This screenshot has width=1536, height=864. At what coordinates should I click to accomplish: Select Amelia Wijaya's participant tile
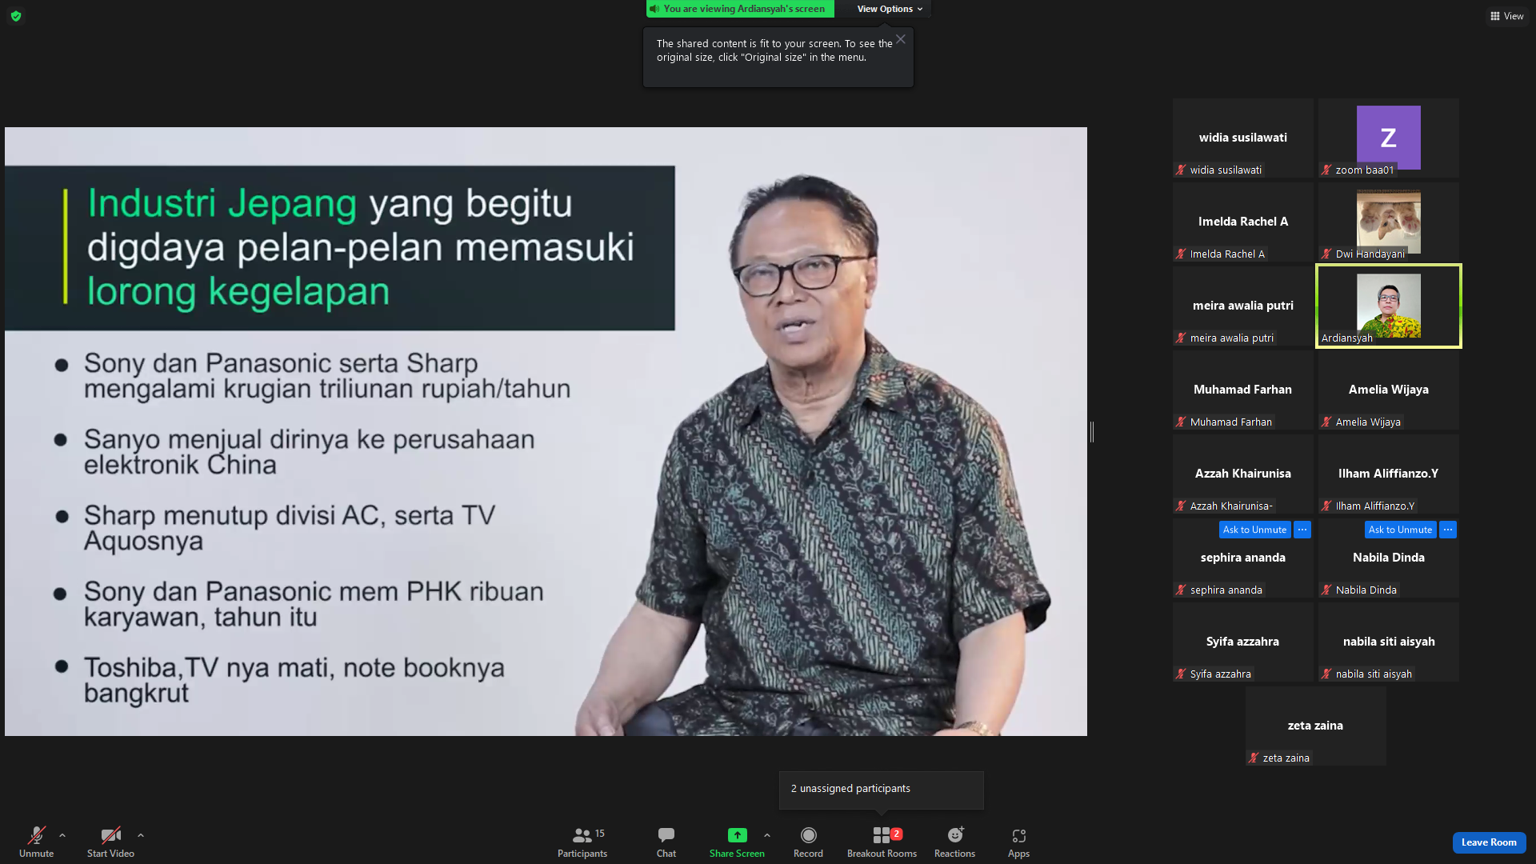coord(1389,390)
